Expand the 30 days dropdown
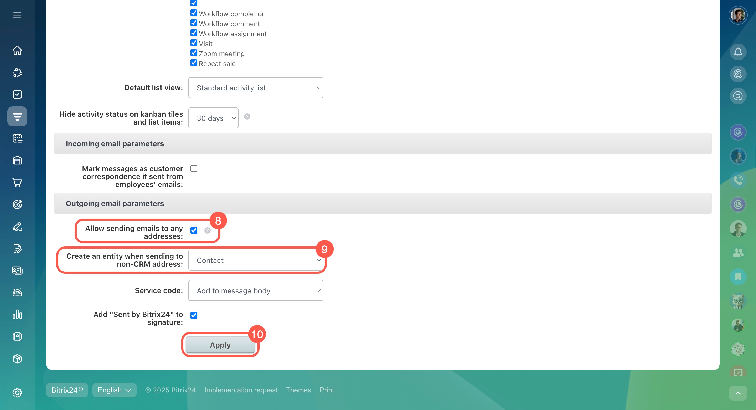This screenshot has height=410, width=756. tap(213, 118)
